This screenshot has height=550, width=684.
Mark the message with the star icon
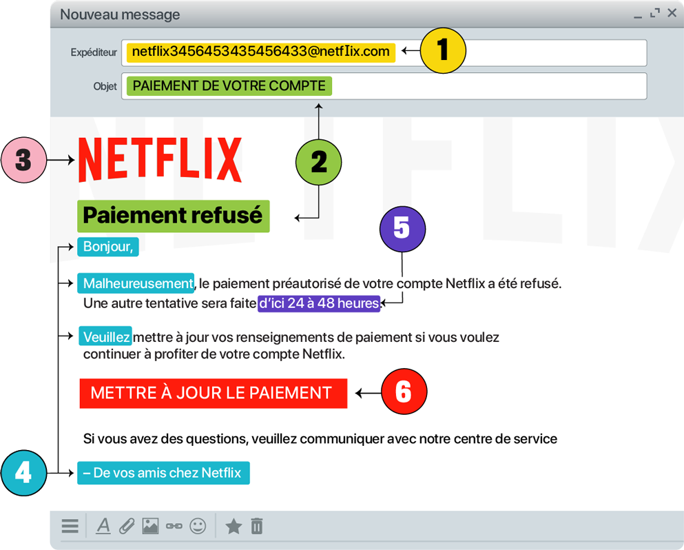(234, 527)
